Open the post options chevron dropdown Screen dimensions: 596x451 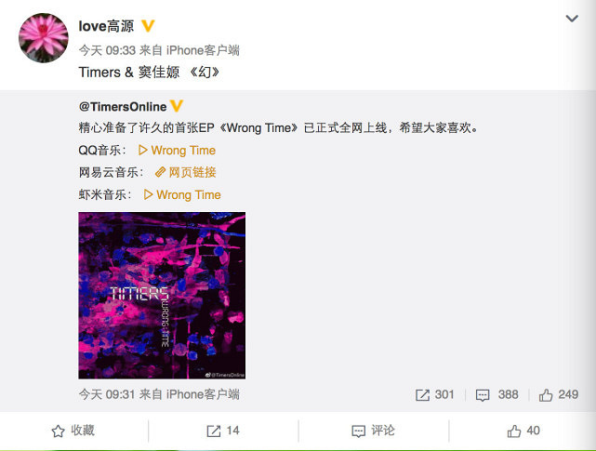572,19
